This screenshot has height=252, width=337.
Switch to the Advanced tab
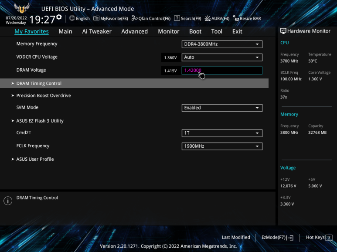(135, 31)
